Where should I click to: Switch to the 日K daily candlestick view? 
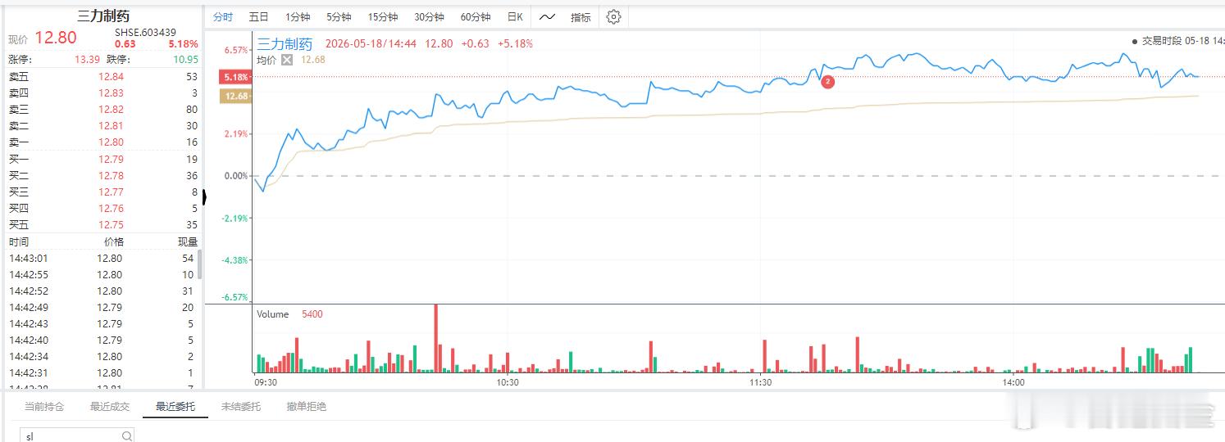pyautogui.click(x=515, y=16)
